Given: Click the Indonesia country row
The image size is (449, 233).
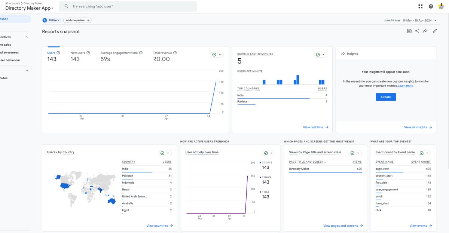Looking at the screenshot, I should [147, 183].
